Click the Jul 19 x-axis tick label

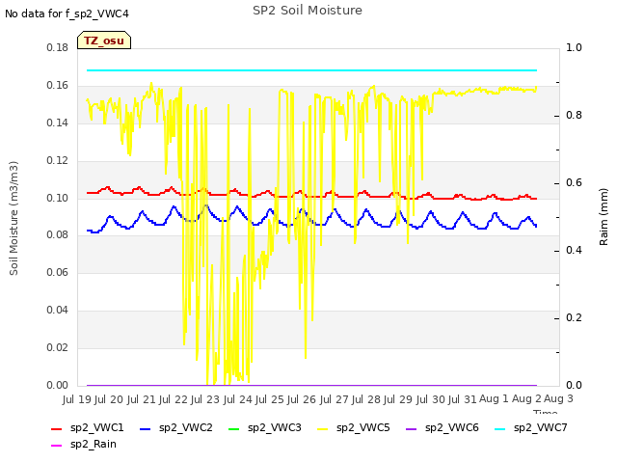point(77,399)
